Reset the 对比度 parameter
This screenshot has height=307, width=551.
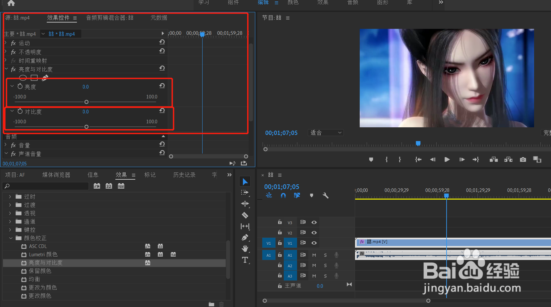click(x=162, y=111)
